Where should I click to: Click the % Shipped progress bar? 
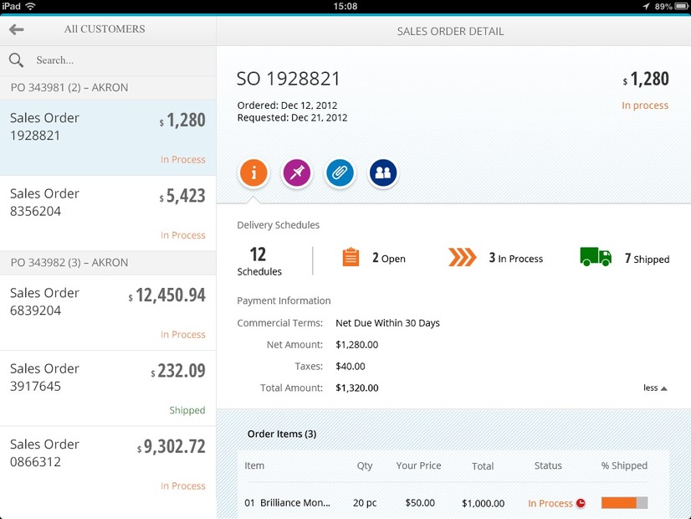[624, 503]
